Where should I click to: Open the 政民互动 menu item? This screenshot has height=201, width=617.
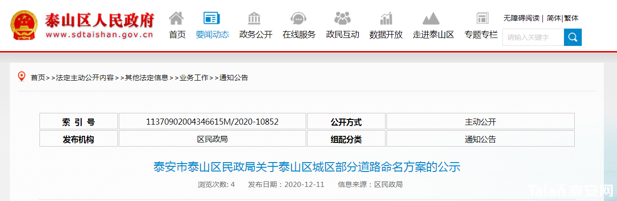tap(343, 35)
